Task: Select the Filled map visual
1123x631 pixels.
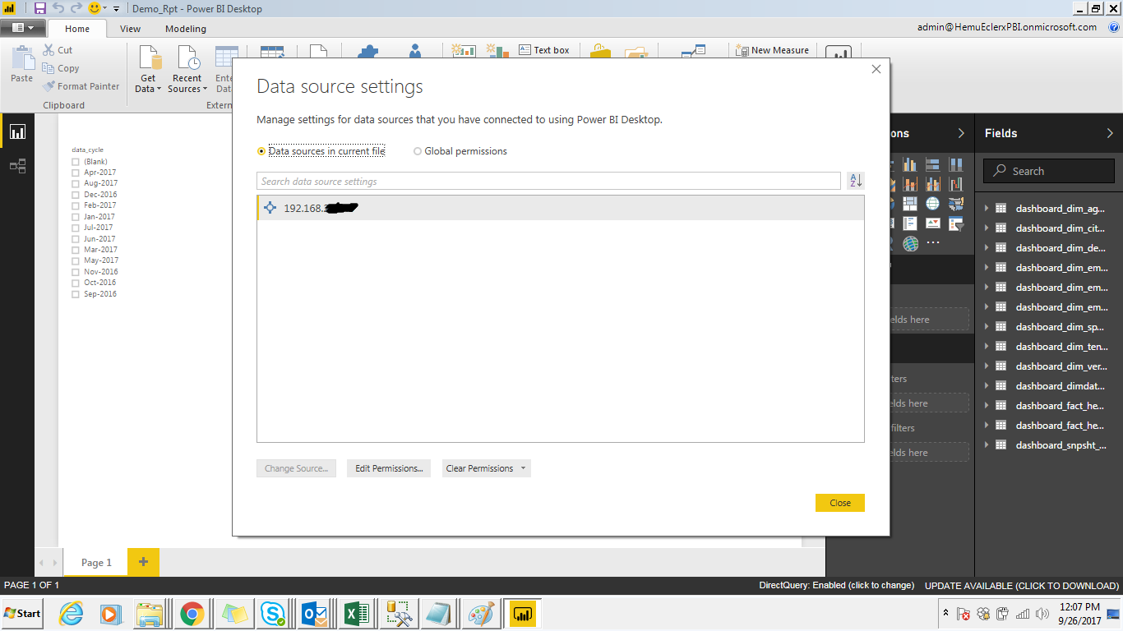Action: click(x=955, y=203)
